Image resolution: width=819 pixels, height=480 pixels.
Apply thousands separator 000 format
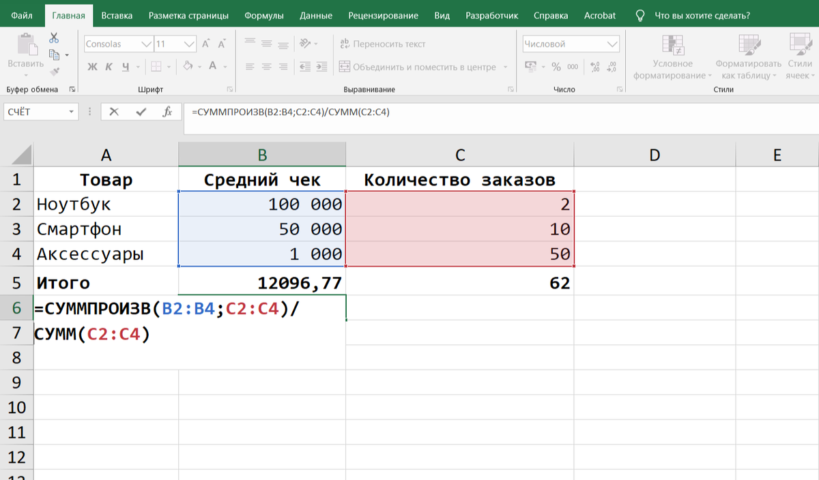[x=573, y=67]
